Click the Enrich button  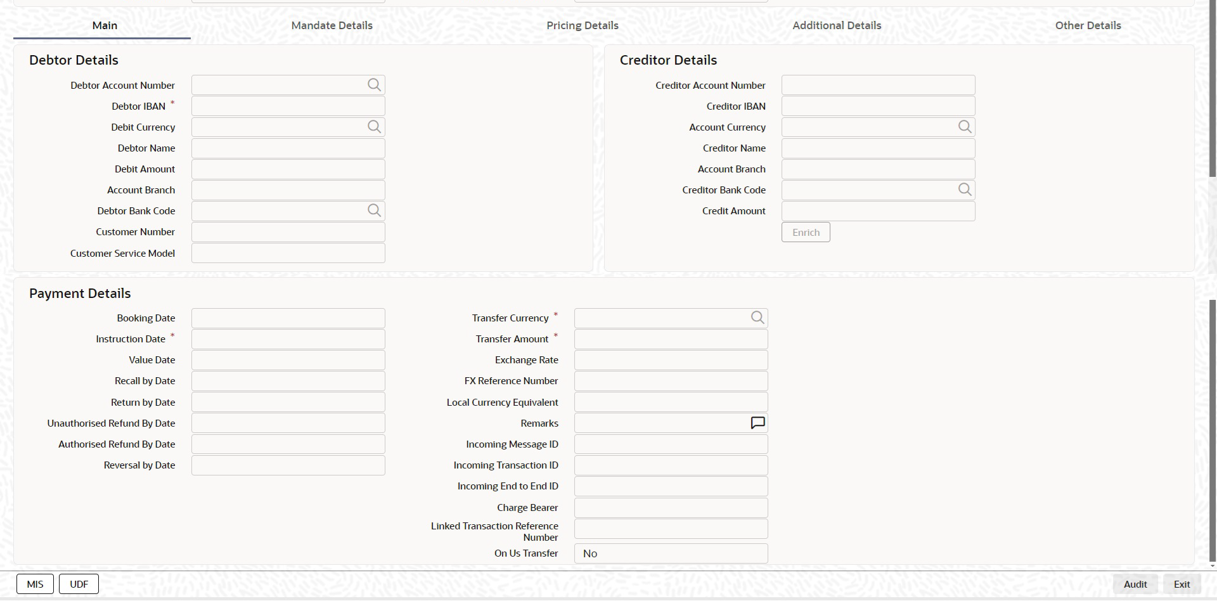(806, 232)
